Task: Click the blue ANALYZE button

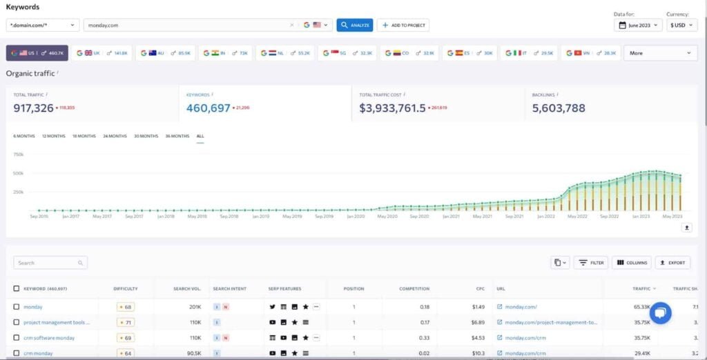Action: pyautogui.click(x=355, y=26)
